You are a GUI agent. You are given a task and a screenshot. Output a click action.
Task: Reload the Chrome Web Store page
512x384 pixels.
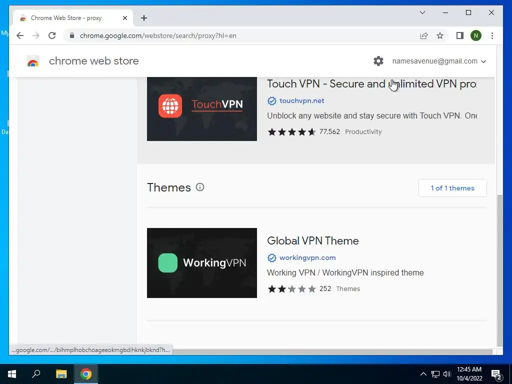(52, 35)
